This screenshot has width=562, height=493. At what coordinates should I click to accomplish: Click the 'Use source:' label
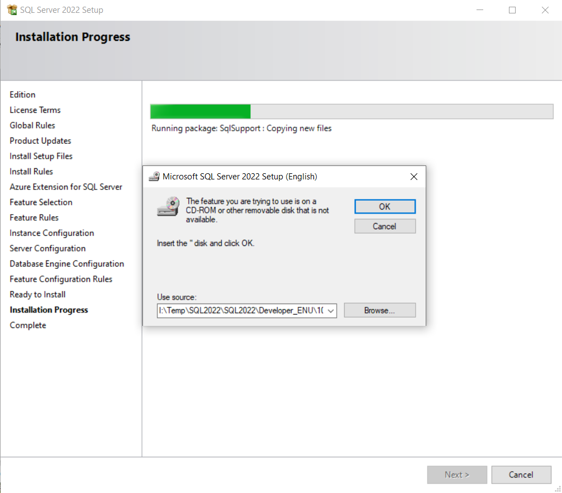click(177, 297)
